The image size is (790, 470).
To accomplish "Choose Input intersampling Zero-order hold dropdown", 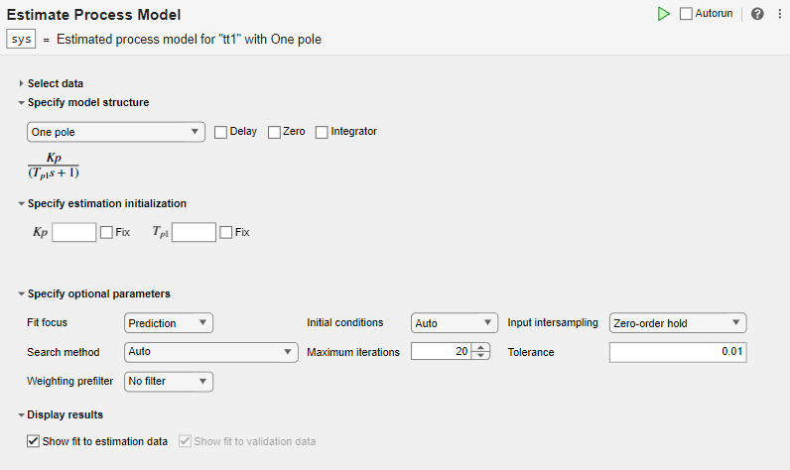I will pos(677,322).
